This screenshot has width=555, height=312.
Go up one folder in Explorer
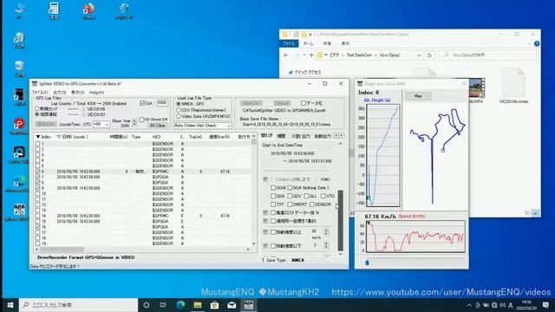coord(311,55)
